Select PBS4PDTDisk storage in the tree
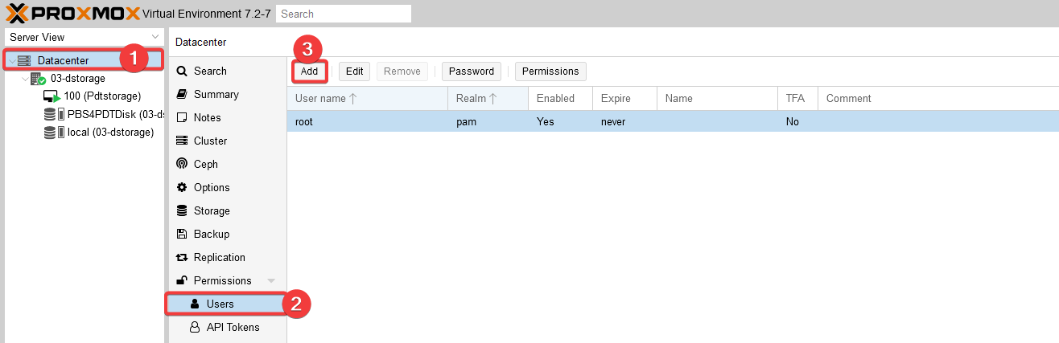Screen dimensions: 1059x343 point(115,114)
